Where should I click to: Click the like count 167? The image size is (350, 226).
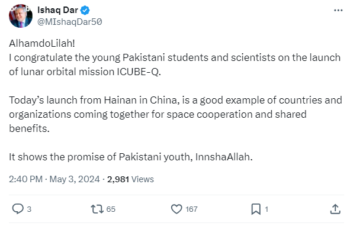191,209
